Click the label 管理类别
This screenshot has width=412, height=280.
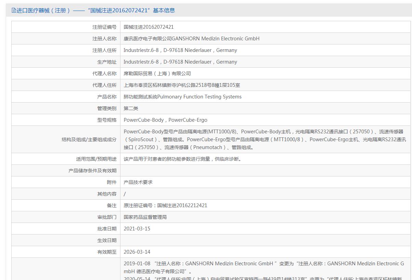pos(107,108)
